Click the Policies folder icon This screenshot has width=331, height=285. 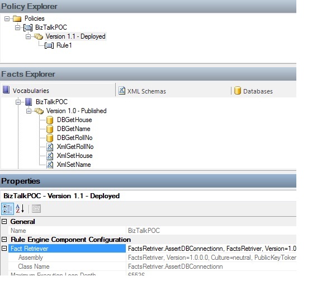[x=17, y=18]
